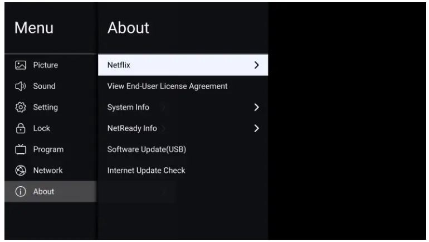Select the System Info text label
This screenshot has width=429, height=242.
[x=128, y=107]
